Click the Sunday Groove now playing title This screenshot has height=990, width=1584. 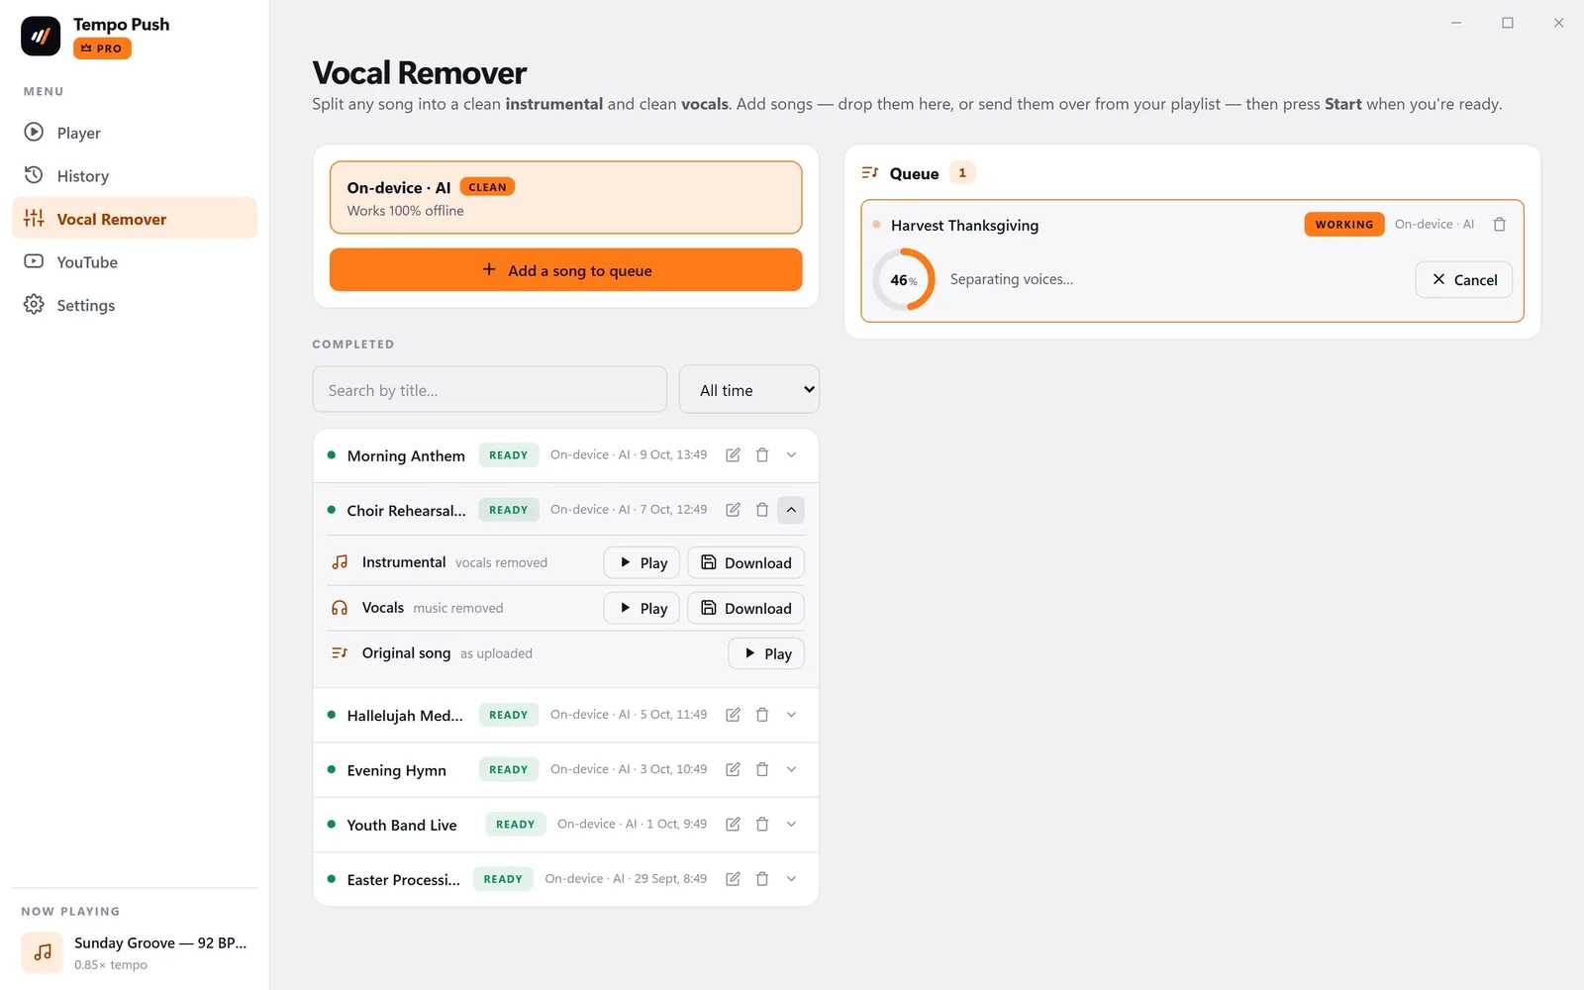pos(160,942)
